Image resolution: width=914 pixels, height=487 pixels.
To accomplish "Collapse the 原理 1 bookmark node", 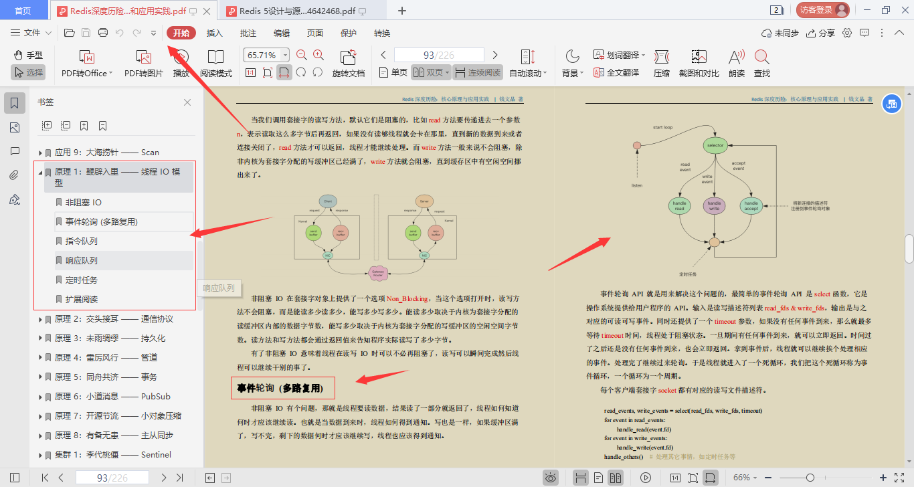I will [40, 172].
